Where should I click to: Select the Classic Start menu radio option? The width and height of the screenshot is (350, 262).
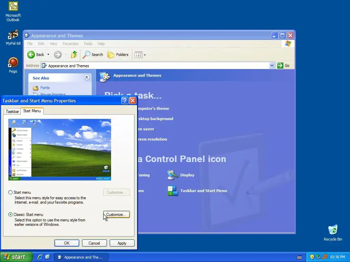point(10,214)
